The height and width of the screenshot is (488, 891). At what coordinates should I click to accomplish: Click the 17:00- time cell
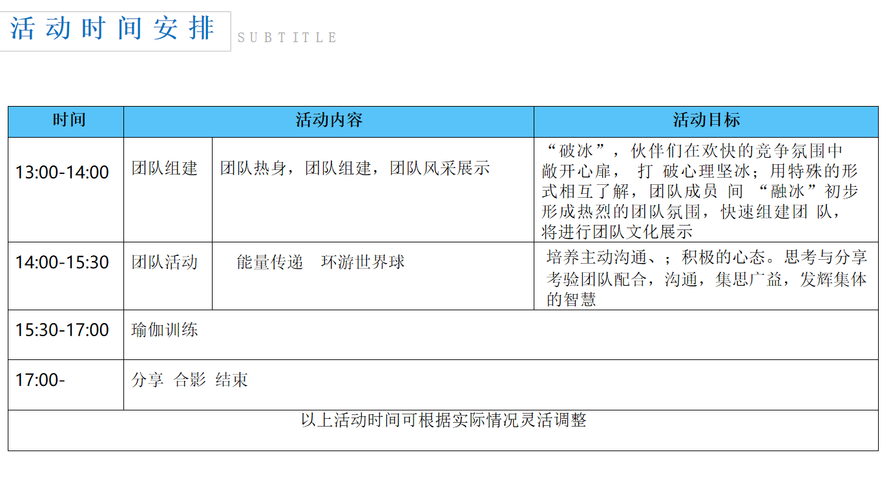pyautogui.click(x=66, y=385)
